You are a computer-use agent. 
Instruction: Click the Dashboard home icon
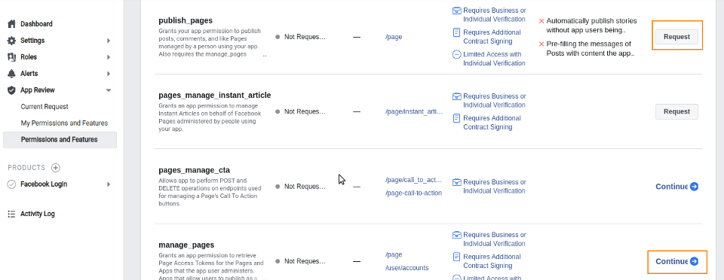point(11,24)
